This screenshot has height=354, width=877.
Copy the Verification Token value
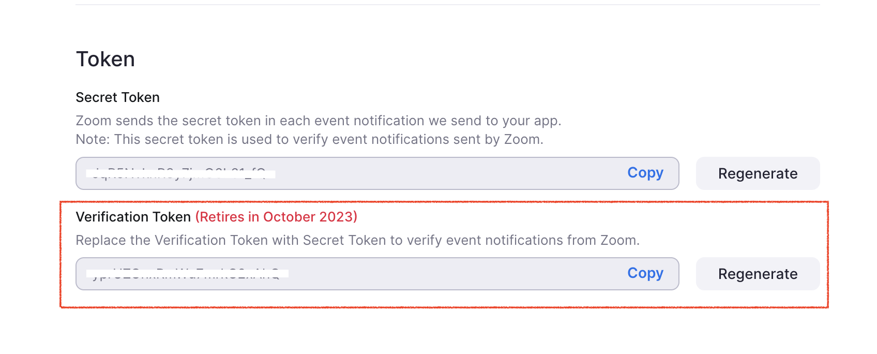645,273
